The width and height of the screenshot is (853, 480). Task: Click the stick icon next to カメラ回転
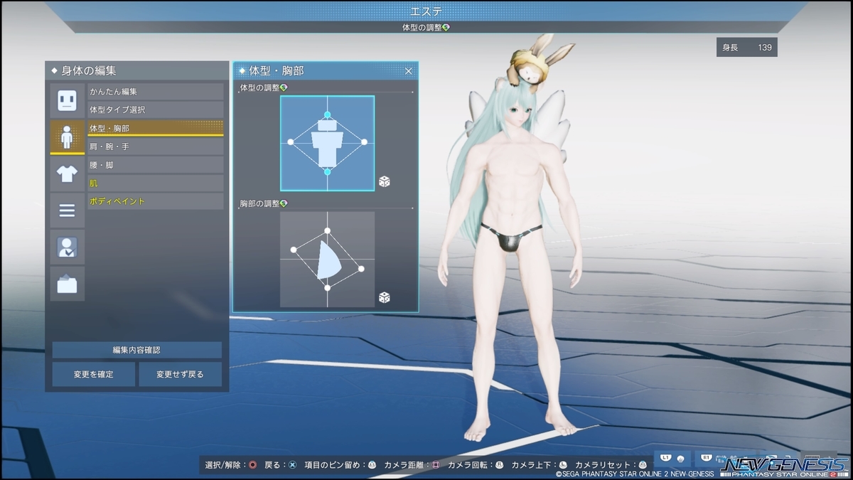point(499,464)
